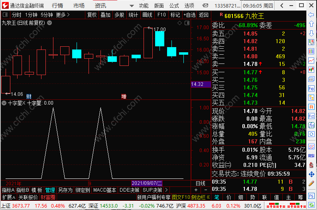This screenshot has height=210, width=317.
Task: Click the circle icon in right sidebar
Action: [311, 134]
